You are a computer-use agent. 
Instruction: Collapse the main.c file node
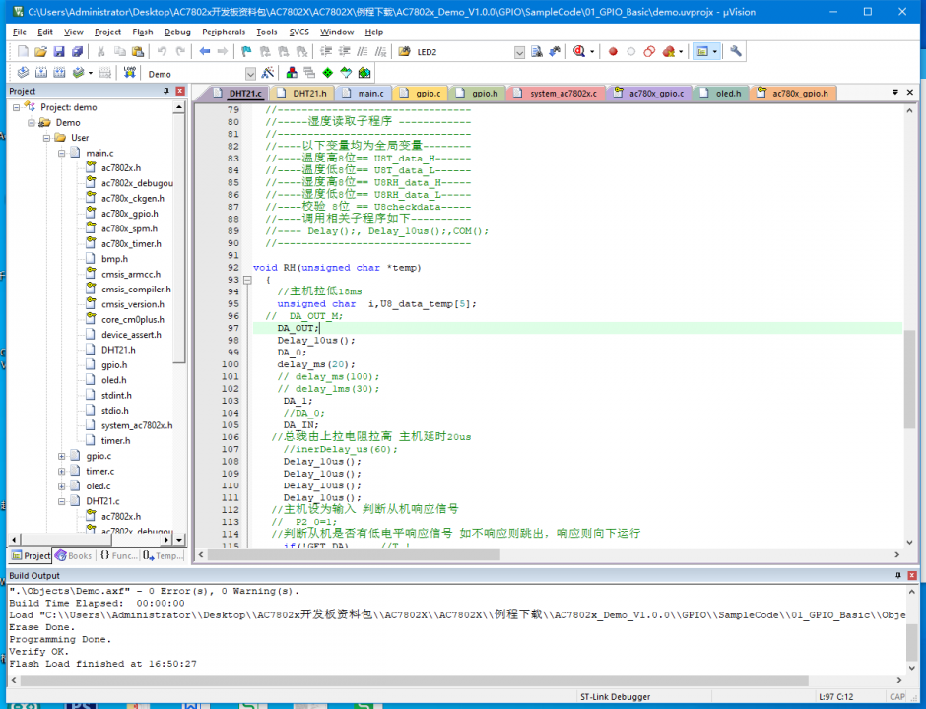(x=61, y=153)
